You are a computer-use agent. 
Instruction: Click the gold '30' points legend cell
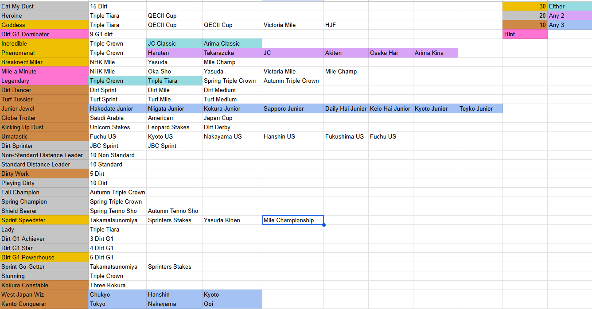tap(525, 6)
